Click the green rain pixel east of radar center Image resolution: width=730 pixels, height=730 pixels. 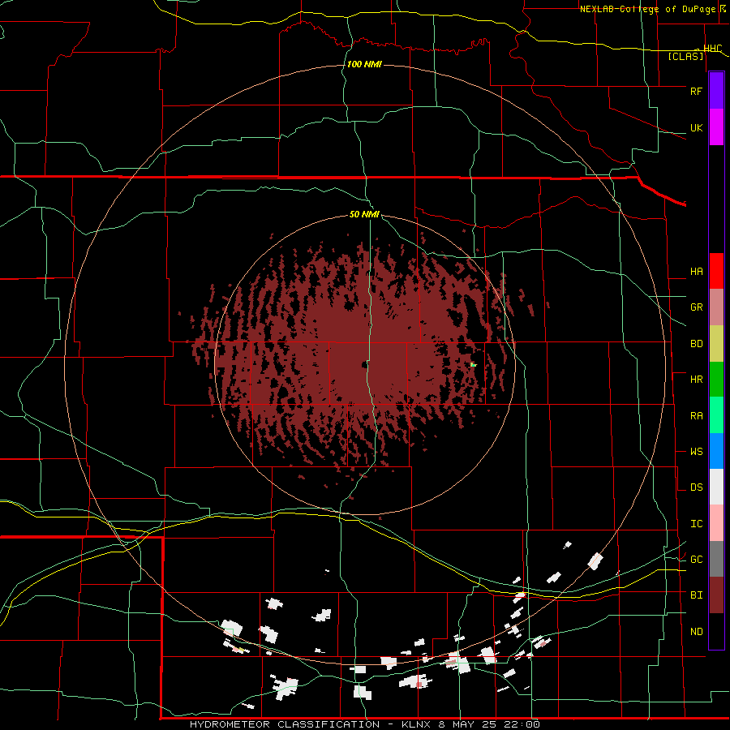tap(473, 364)
